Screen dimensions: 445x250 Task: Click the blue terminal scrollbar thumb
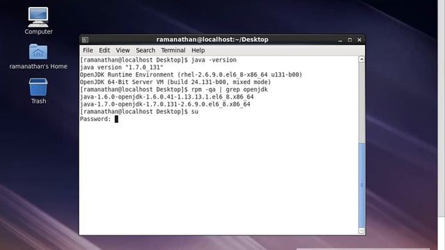[362, 185]
